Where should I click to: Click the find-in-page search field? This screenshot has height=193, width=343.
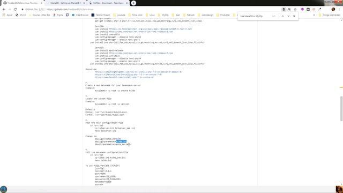click(x=255, y=16)
